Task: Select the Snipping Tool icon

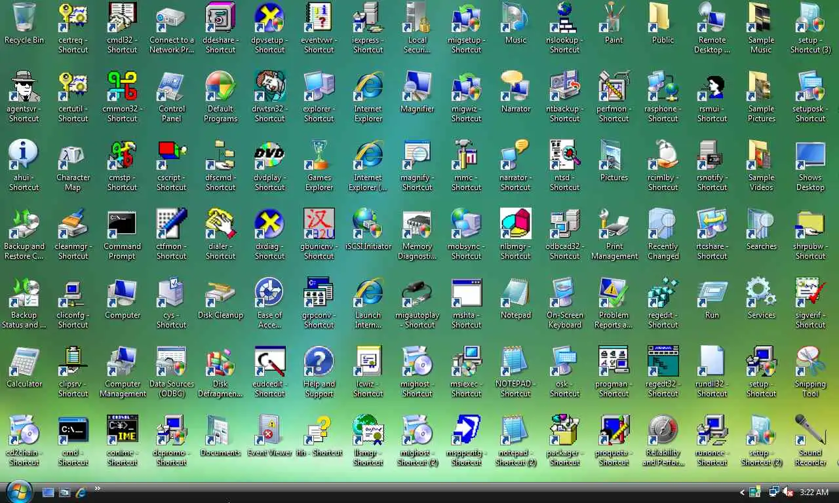Action: (811, 362)
